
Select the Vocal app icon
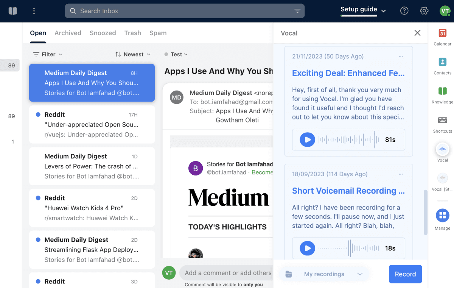[x=442, y=149]
